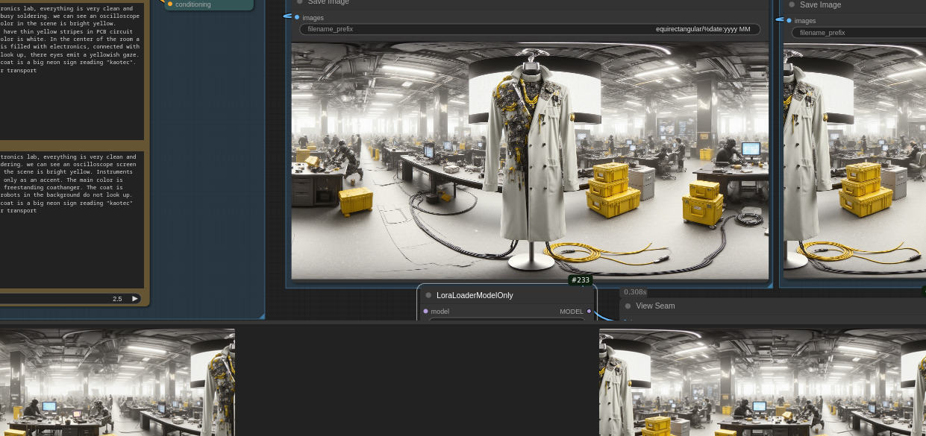Click the 2.5 value field
The image size is (926, 436).
point(72,299)
